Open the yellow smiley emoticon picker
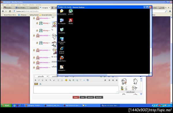 (x=66, y=80)
